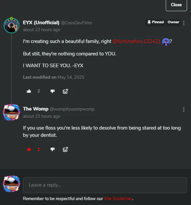Open options menu for The Womp's comment
The height and width of the screenshot is (205, 191).
pos(184,110)
